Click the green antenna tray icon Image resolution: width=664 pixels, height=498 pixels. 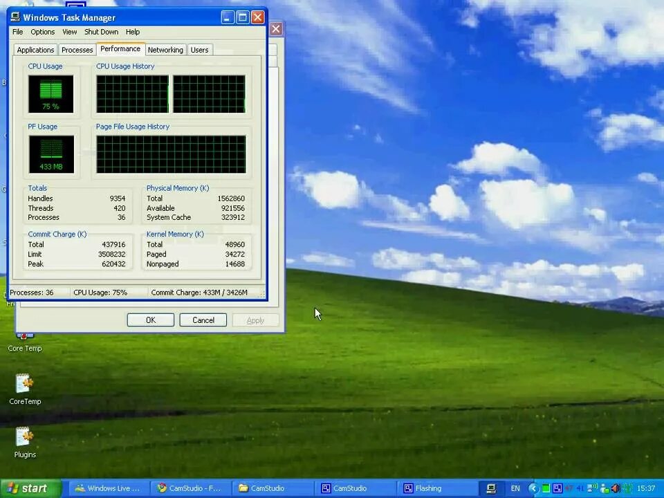click(x=627, y=488)
